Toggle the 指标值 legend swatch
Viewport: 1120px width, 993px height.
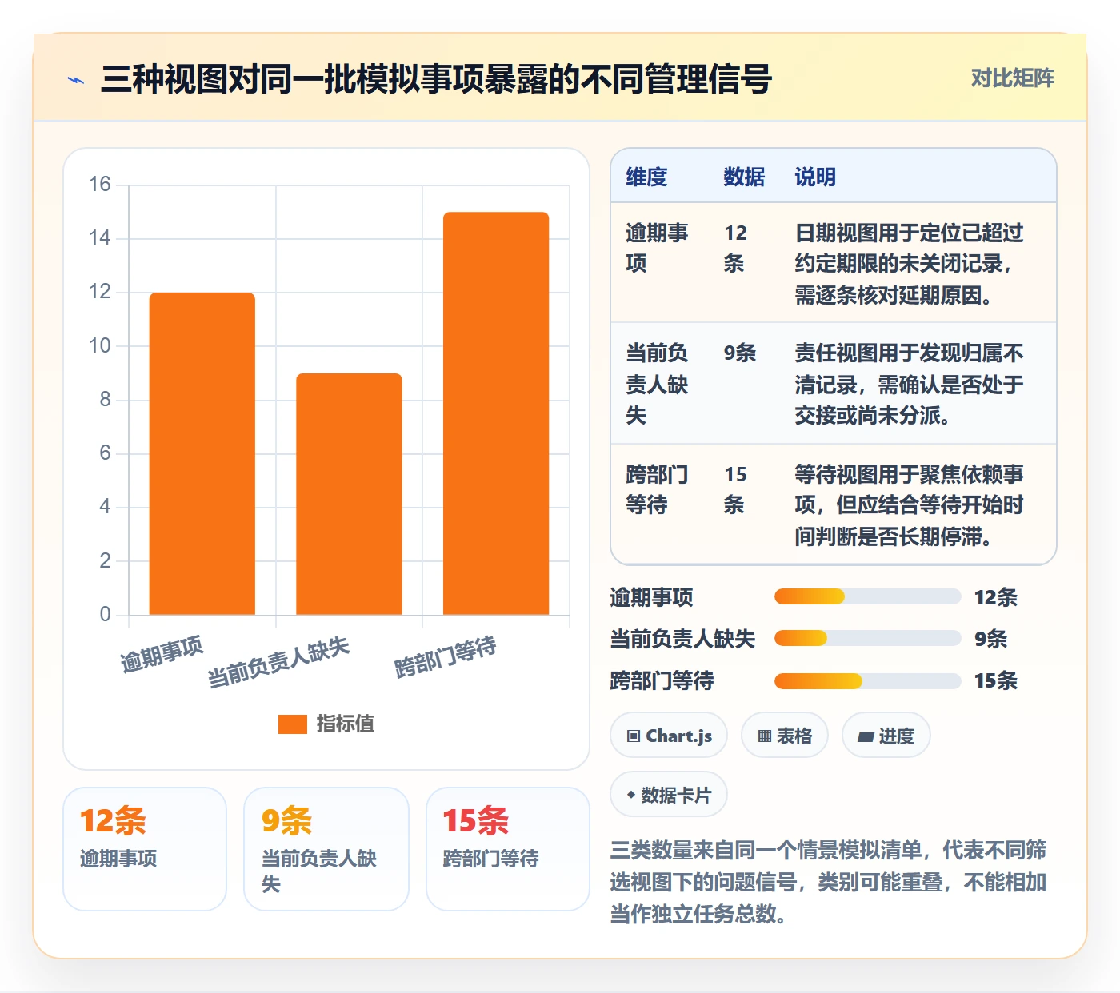293,724
